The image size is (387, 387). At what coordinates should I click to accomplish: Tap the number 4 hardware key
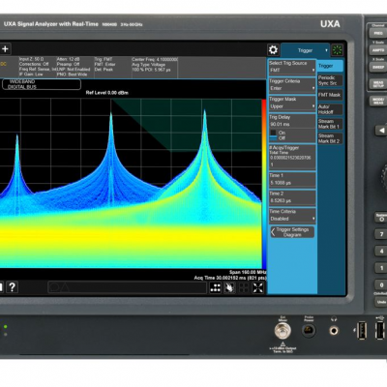tap(380, 251)
